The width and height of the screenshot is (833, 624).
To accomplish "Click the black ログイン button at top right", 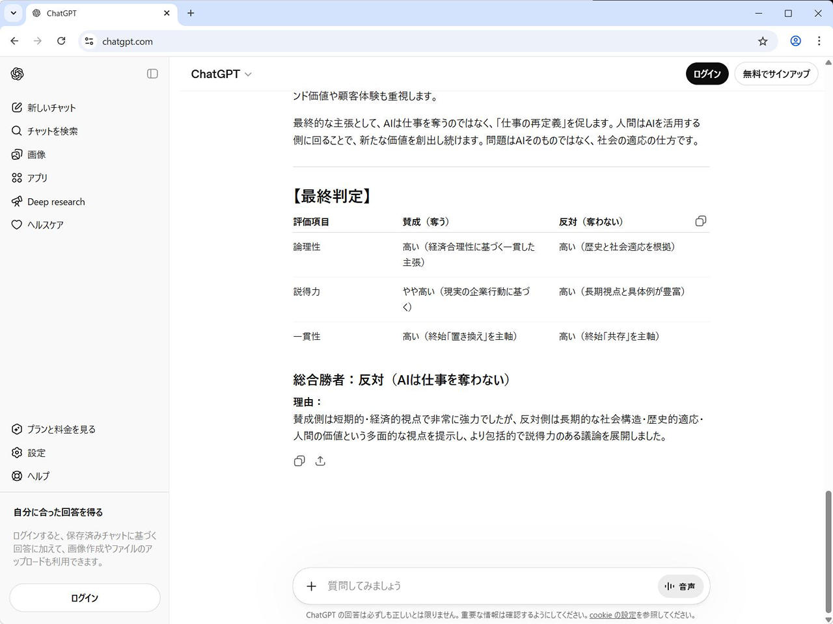I will pyautogui.click(x=707, y=74).
